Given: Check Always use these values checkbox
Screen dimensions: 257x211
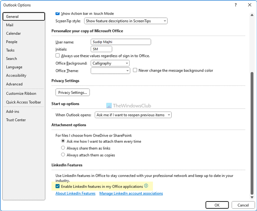Looking at the screenshot, I should tap(58, 56).
